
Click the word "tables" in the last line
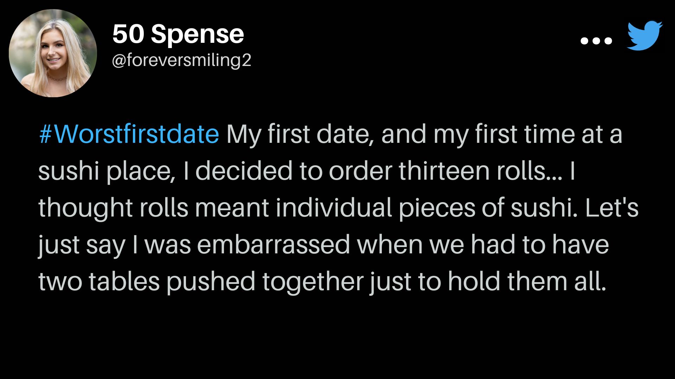click(124, 281)
